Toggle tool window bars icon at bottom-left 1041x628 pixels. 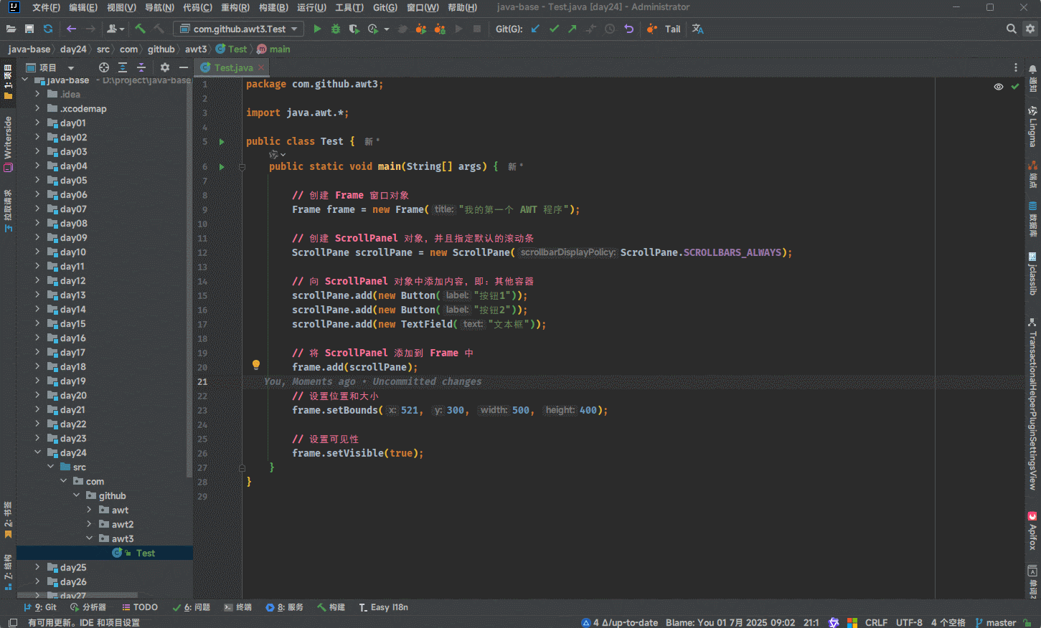click(x=12, y=622)
